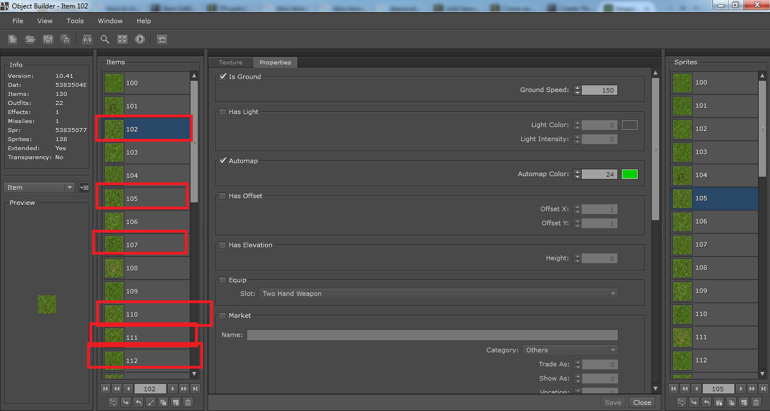Screen dimensions: 770x411
Task: Click the Sprites list scroll down arrow
Action: coord(763,373)
